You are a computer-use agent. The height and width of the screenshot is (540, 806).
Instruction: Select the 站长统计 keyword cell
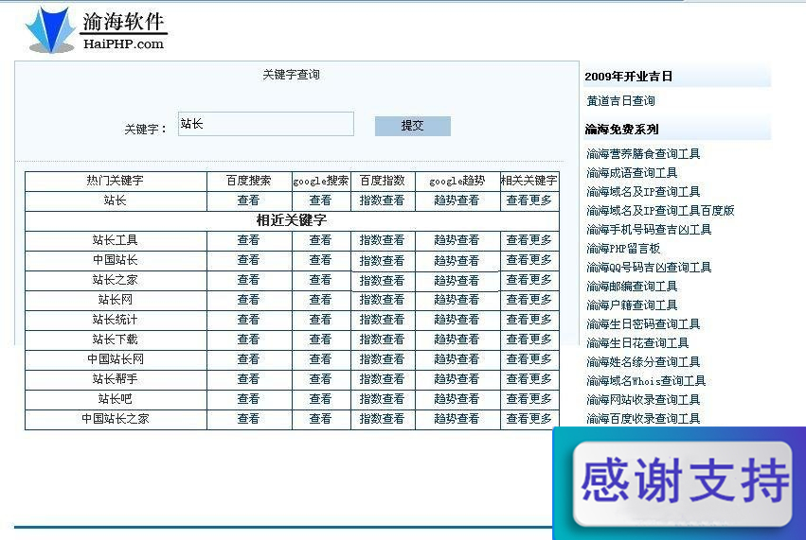[116, 320]
